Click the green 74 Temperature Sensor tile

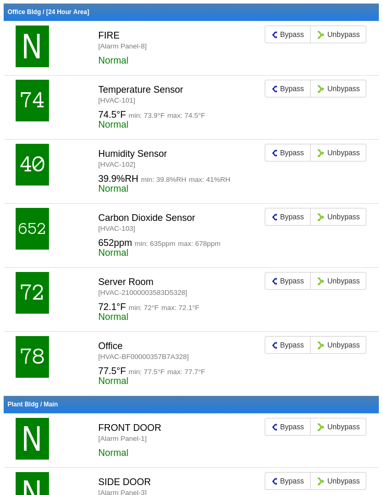pos(32,101)
